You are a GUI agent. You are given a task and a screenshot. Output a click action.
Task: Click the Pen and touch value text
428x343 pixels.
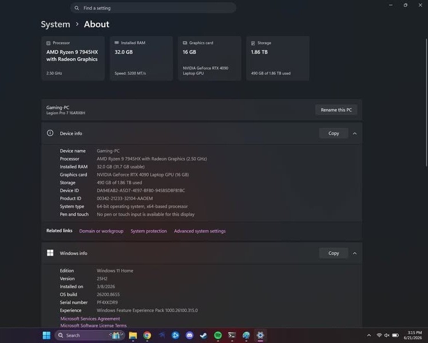click(145, 214)
